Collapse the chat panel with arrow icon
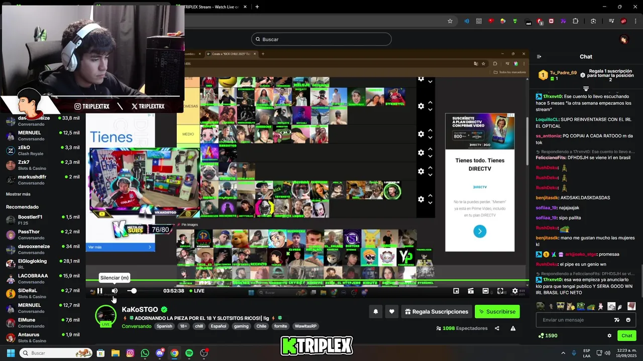643x361 pixels. [x=539, y=57]
